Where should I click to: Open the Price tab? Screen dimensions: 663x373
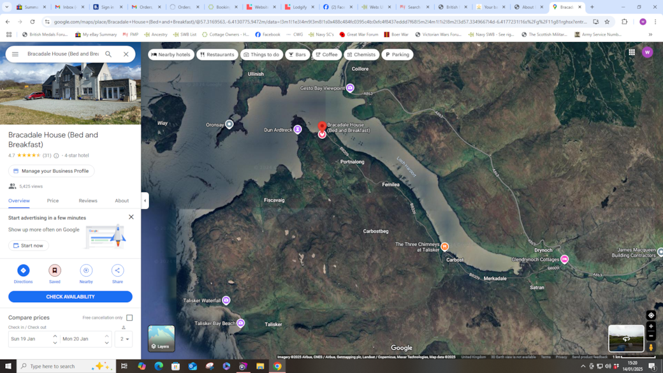coord(53,201)
